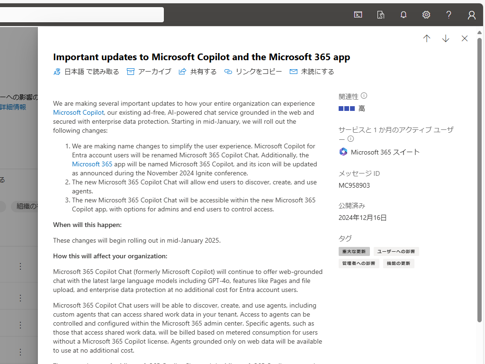This screenshot has height=364, width=485.
Task: Click the panel vertical scrollbar thumb
Action: click(x=479, y=180)
